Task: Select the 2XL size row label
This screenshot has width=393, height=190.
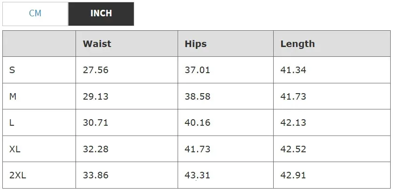Action: click(18, 176)
